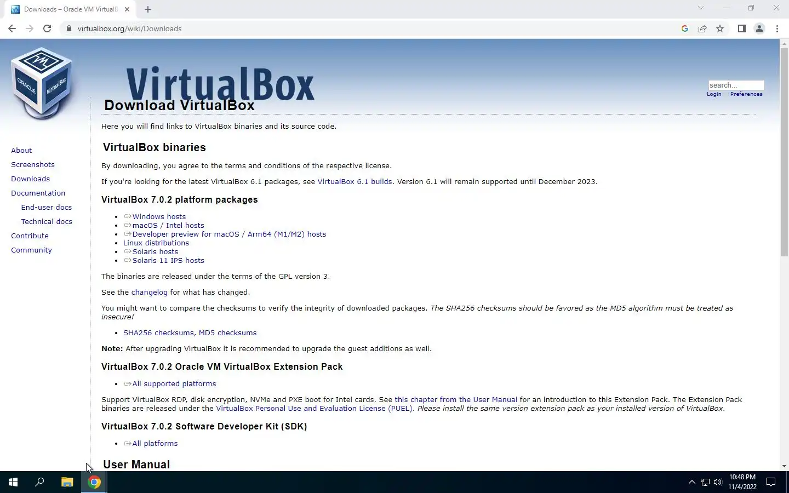789x493 pixels.
Task: Click the page scrollbar up arrow
Action: (784, 43)
